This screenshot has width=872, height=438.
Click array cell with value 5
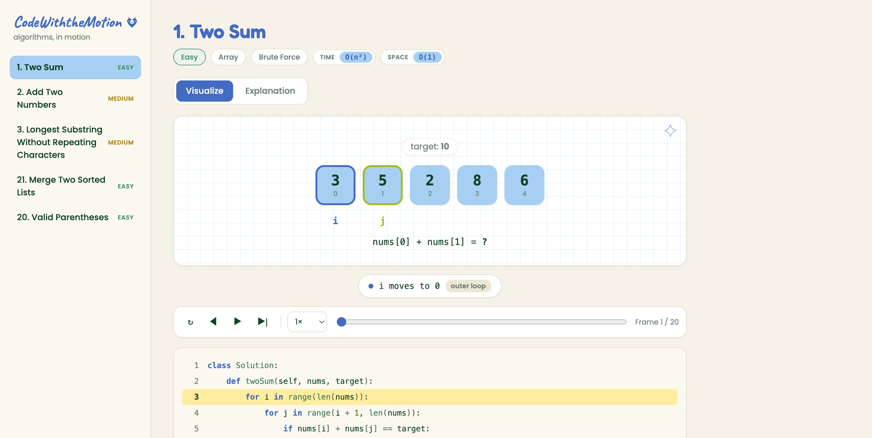(382, 185)
